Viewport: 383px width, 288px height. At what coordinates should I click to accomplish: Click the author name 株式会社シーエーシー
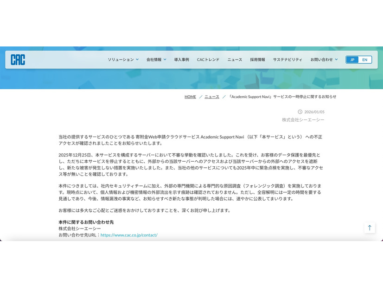pos(303,119)
